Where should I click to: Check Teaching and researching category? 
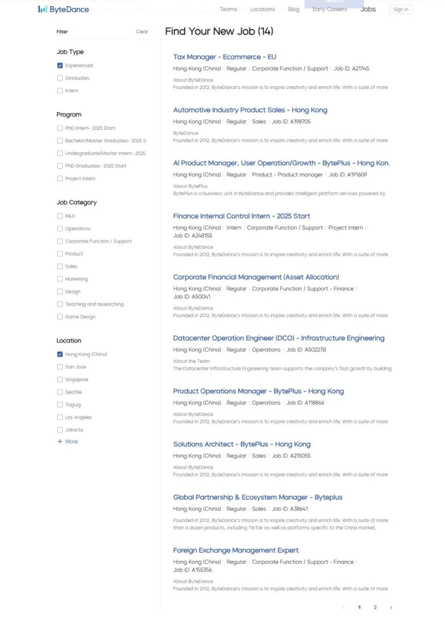point(60,304)
